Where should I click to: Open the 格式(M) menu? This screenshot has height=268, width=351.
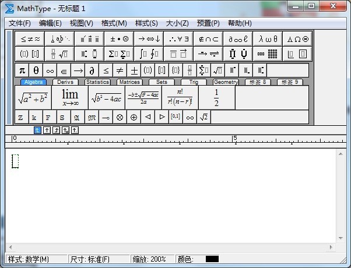pyautogui.click(x=114, y=23)
